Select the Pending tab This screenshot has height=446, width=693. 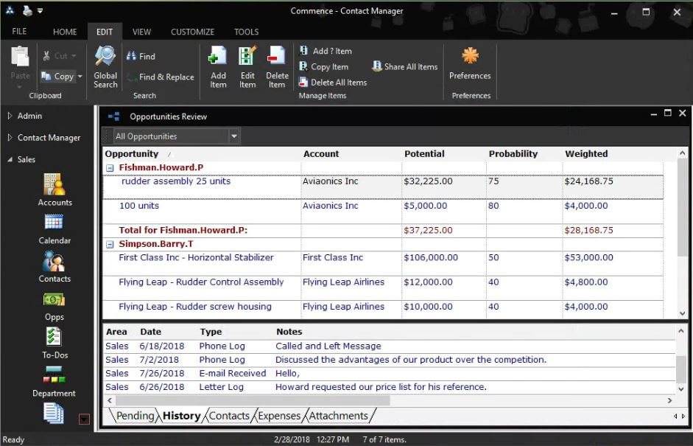(x=135, y=416)
